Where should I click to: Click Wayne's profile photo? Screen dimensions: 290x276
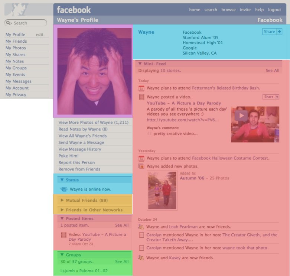(95, 71)
